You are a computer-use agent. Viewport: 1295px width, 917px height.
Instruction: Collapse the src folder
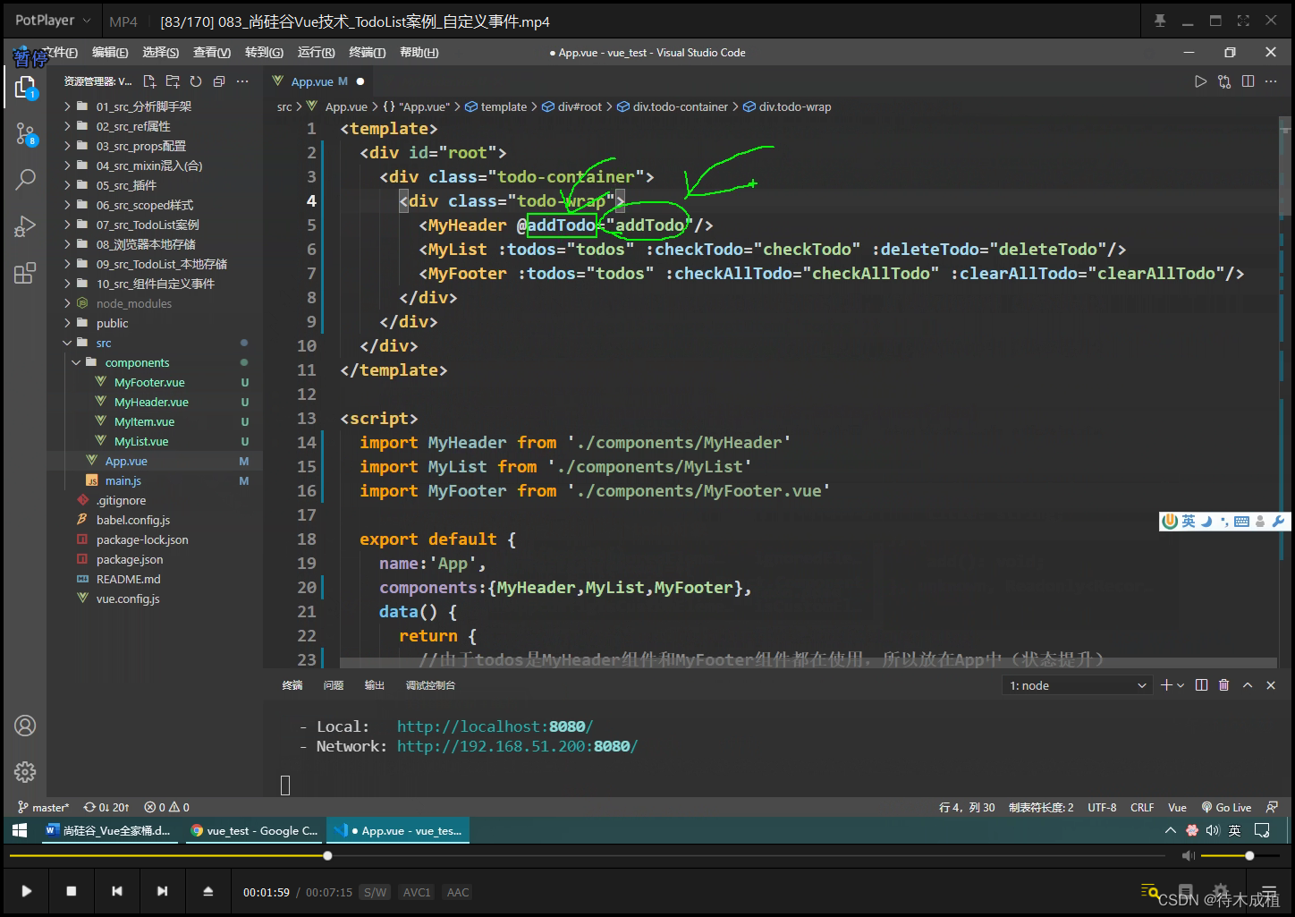pos(104,343)
